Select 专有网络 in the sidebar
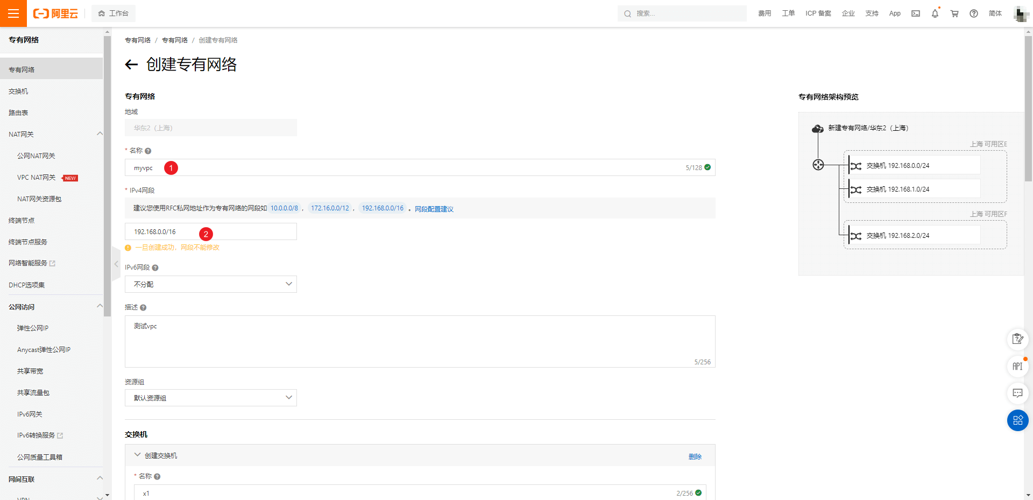1033x500 pixels. pos(51,69)
